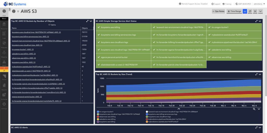Open the Alerts sidebar section
267x133 pixels.
[4, 63]
